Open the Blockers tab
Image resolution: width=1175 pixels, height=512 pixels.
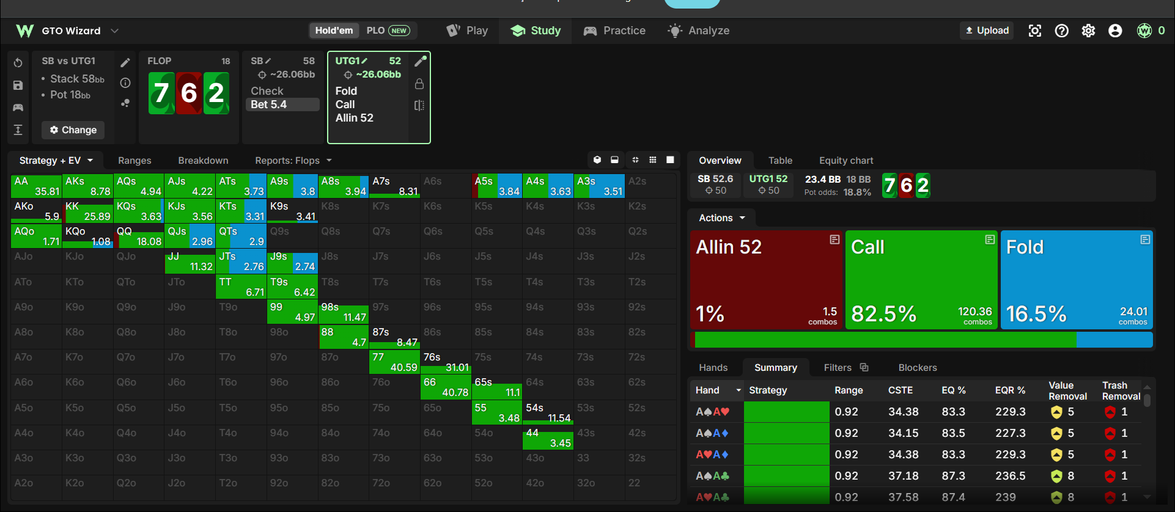(x=918, y=368)
